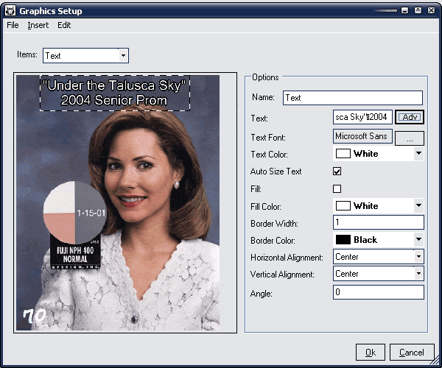Click the Angle input field

click(x=378, y=292)
